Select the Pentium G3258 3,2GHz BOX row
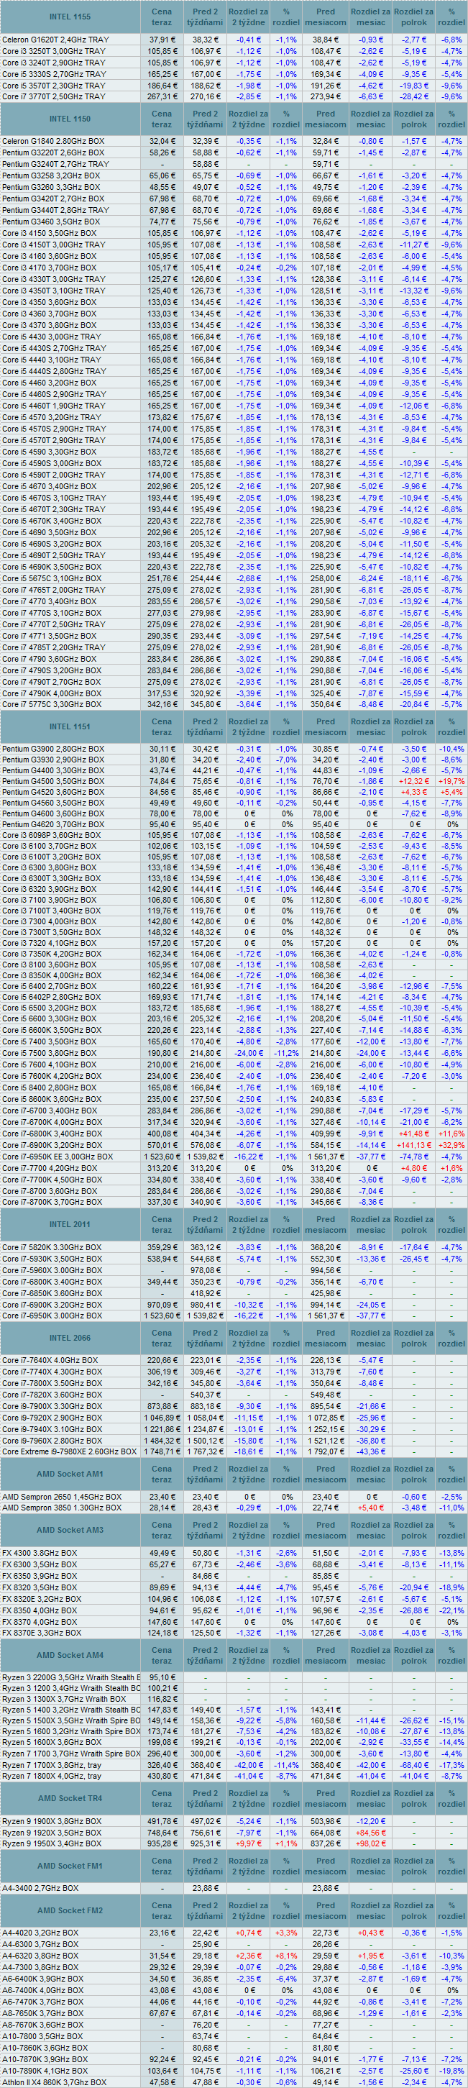Viewport: 468px width, 2088px height. click(x=234, y=175)
